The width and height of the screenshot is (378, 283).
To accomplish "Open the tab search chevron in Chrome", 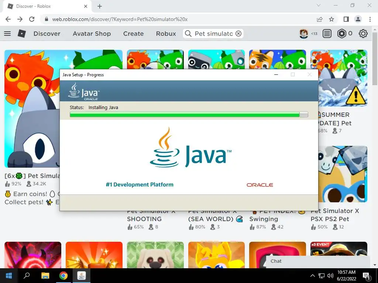I will pyautogui.click(x=319, y=5).
